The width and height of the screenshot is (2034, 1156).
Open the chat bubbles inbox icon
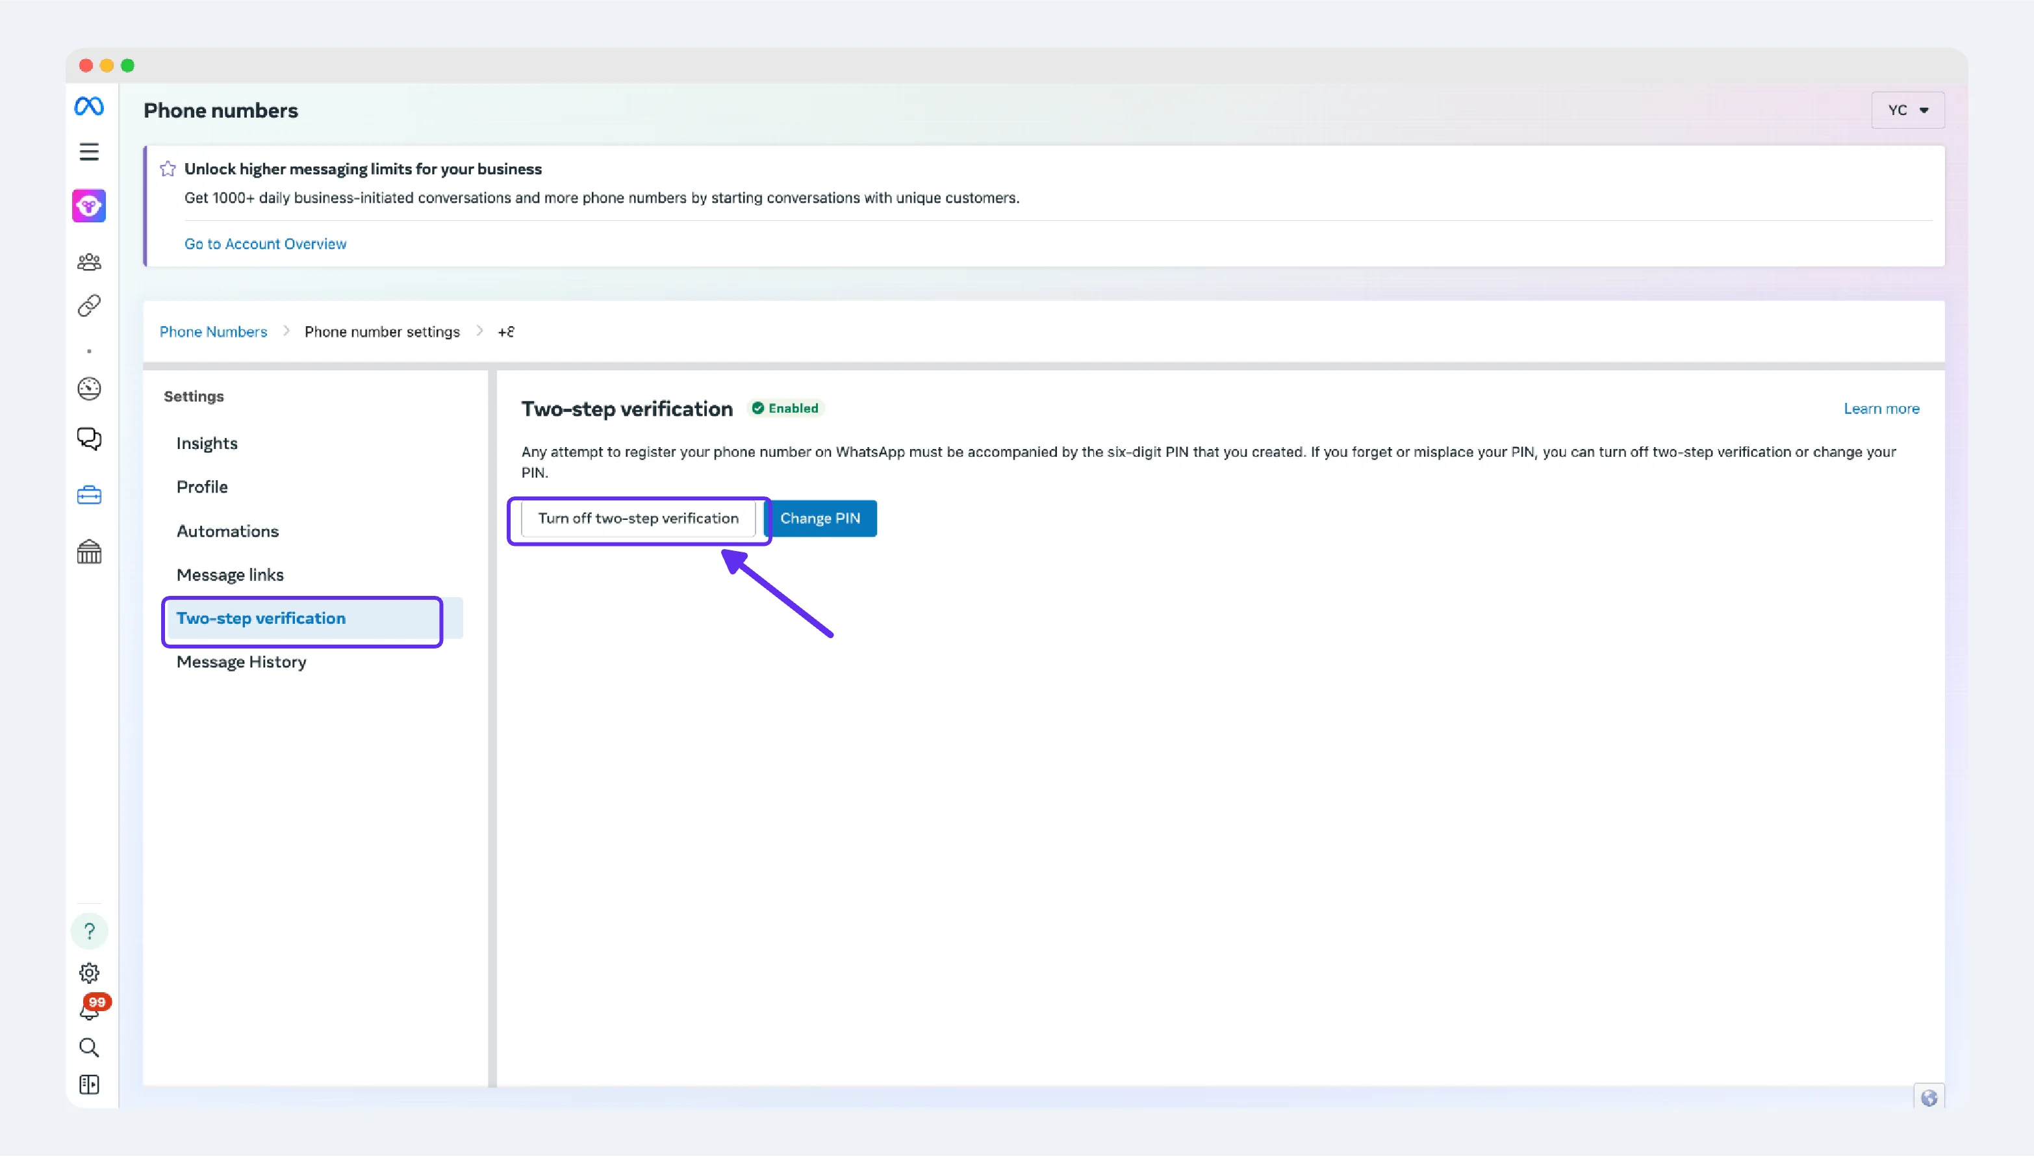click(x=89, y=439)
